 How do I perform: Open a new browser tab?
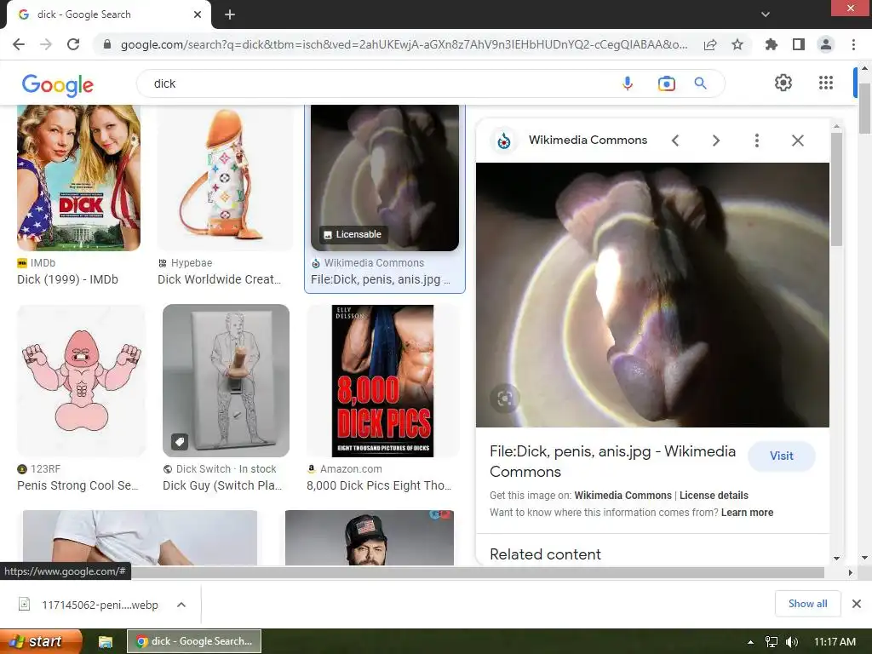[230, 14]
